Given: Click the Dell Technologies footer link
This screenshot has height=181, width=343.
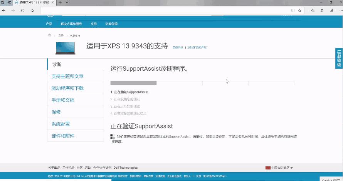Looking at the screenshot, I should click(126, 168).
